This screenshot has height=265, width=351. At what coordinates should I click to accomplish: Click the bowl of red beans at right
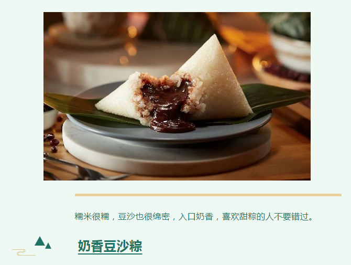click(x=283, y=72)
